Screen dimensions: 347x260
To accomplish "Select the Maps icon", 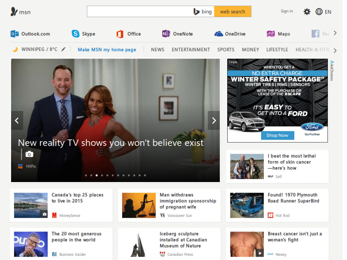I will point(270,34).
